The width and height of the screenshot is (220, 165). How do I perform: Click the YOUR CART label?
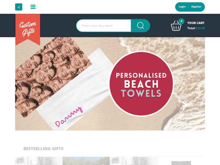[x=196, y=23]
